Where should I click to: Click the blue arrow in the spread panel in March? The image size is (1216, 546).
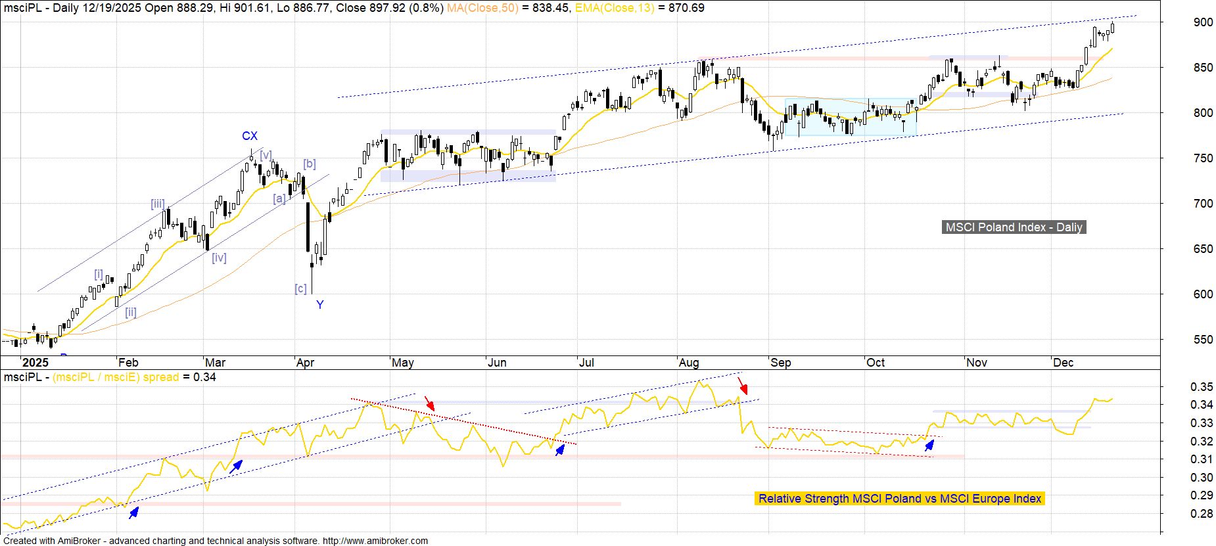[x=235, y=466]
